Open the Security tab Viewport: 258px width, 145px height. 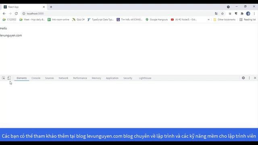(x=128, y=78)
